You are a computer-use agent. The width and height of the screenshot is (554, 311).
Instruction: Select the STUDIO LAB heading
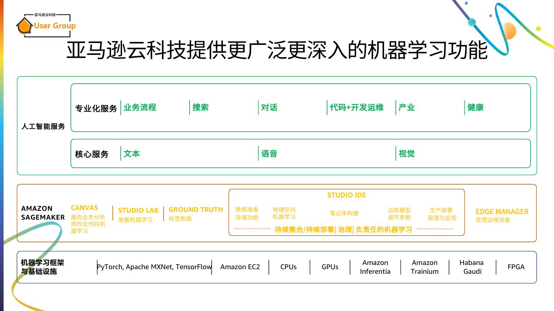coord(138,210)
